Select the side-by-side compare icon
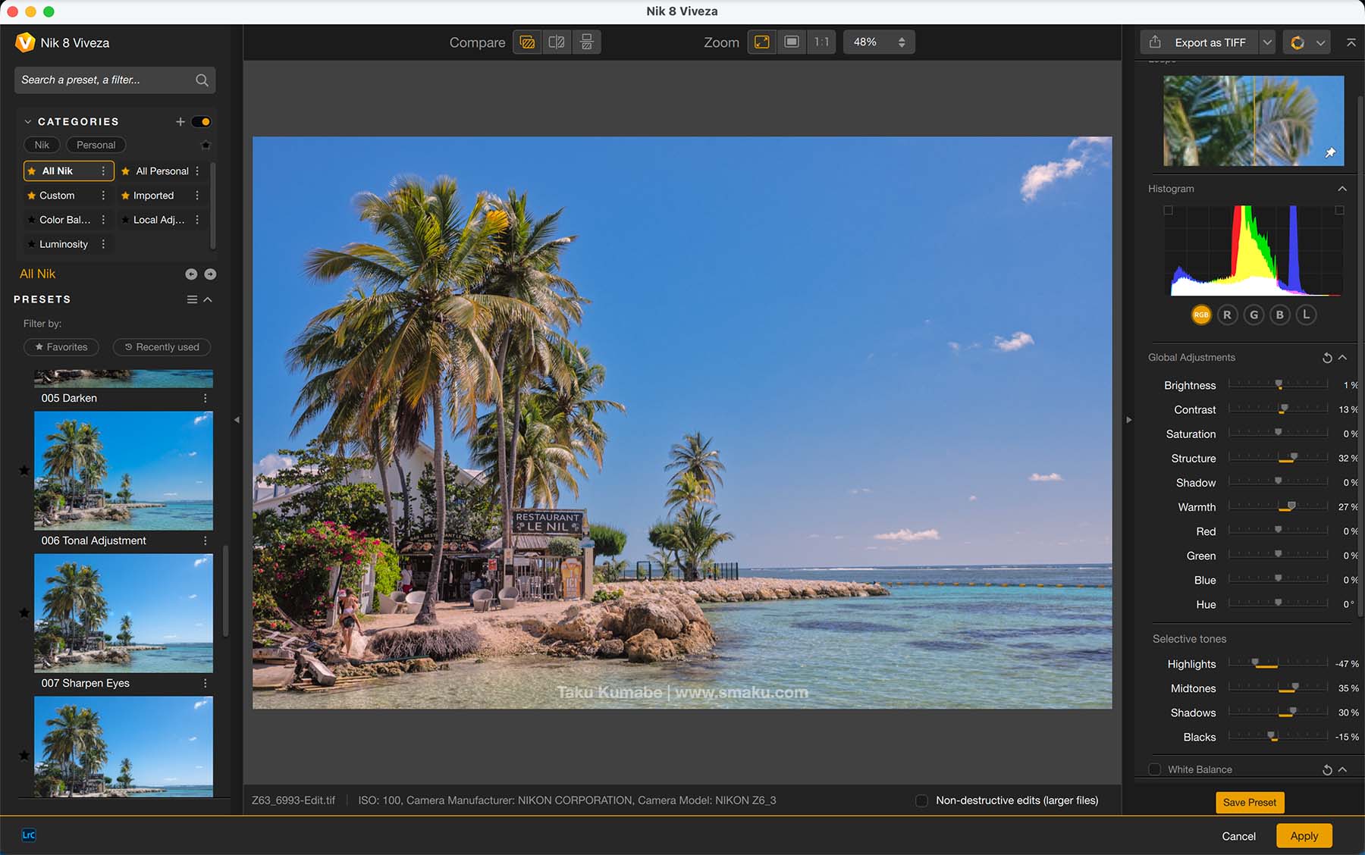This screenshot has width=1365, height=855. 586,42
